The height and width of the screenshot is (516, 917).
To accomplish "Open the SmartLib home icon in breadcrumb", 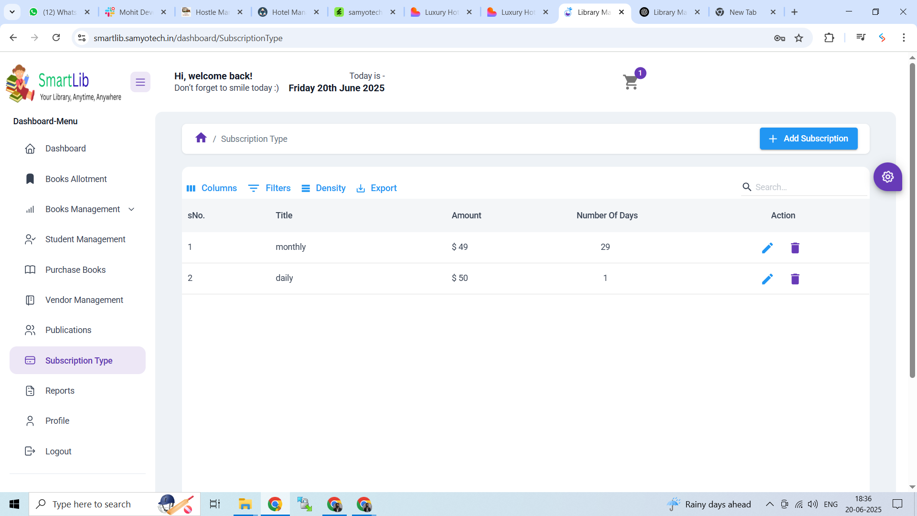I will tap(201, 138).
